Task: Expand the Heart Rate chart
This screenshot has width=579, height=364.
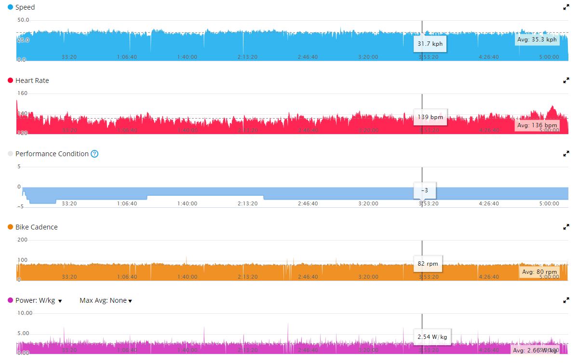Action: (566, 81)
